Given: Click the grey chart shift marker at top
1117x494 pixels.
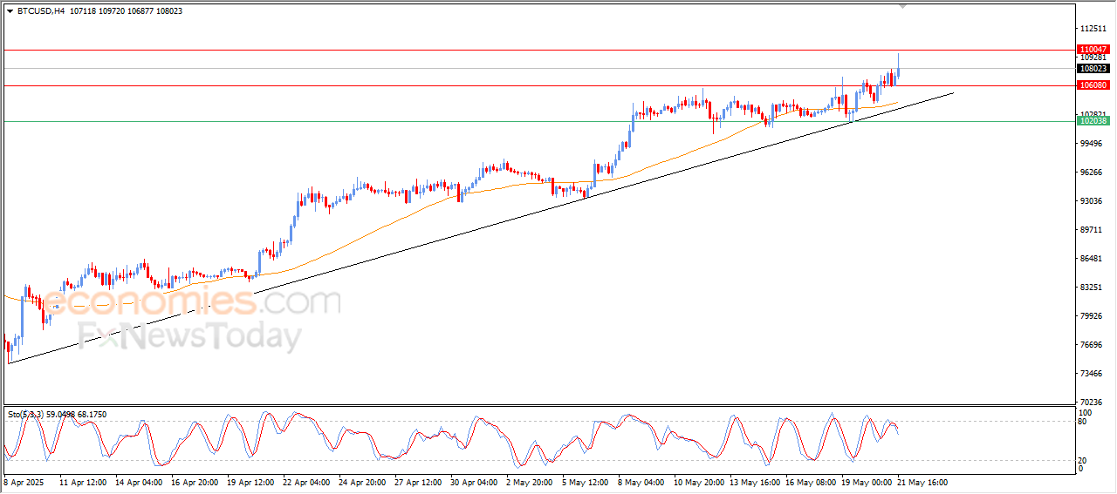Looking at the screenshot, I should [x=902, y=6].
